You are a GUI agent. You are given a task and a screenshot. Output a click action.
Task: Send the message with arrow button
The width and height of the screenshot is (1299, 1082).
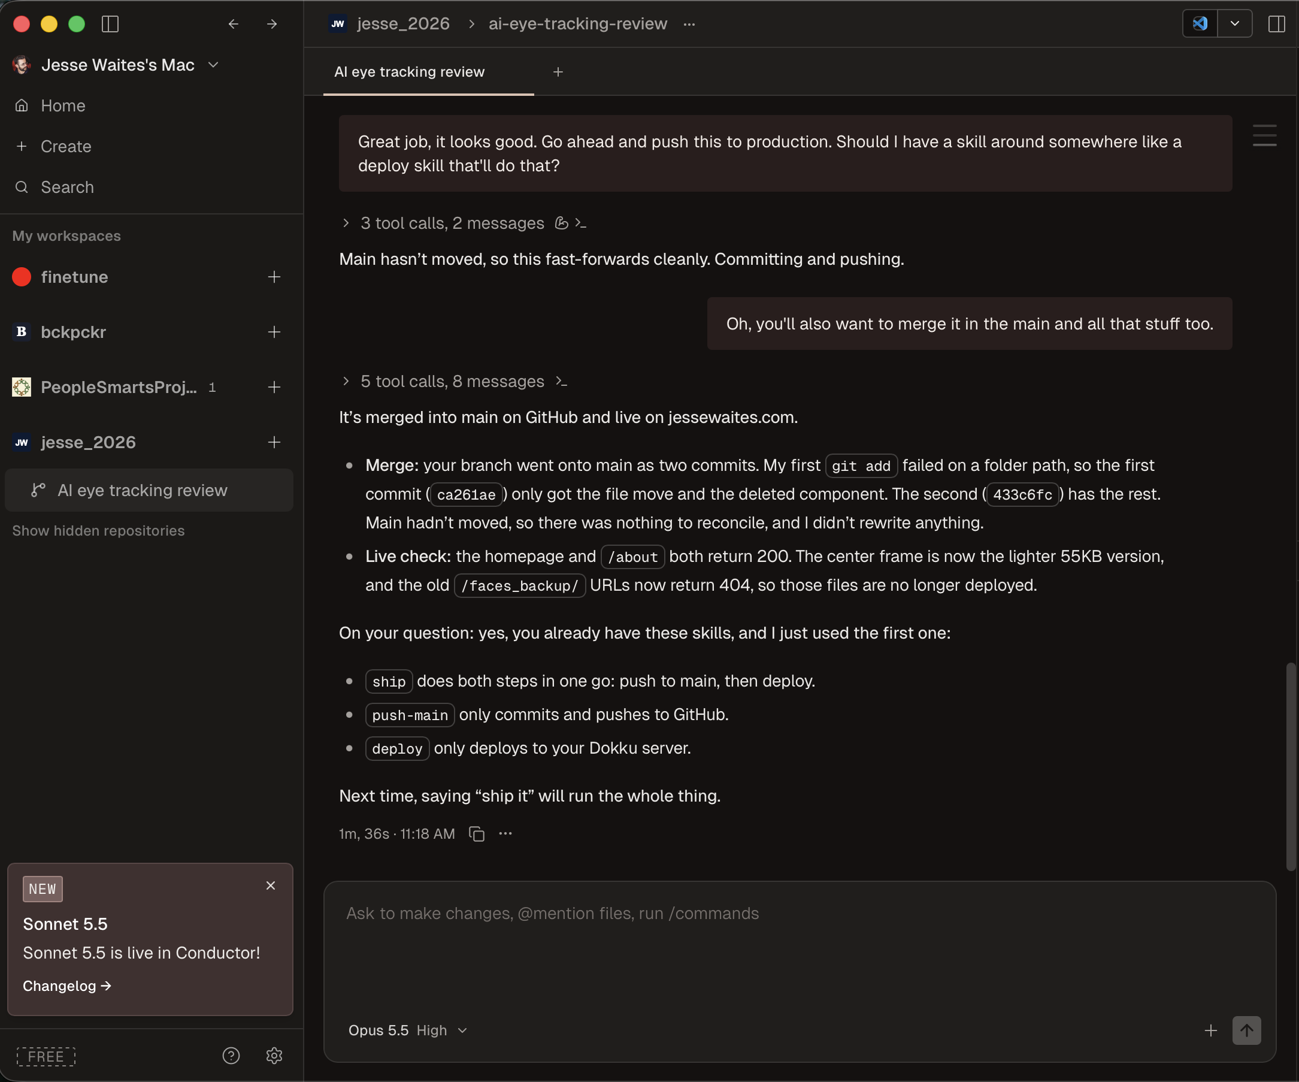[x=1246, y=1030]
